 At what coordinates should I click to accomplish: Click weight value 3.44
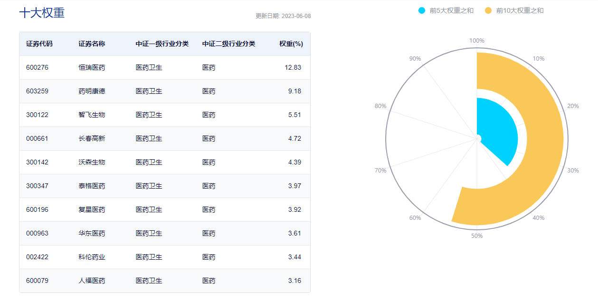pyautogui.click(x=294, y=257)
